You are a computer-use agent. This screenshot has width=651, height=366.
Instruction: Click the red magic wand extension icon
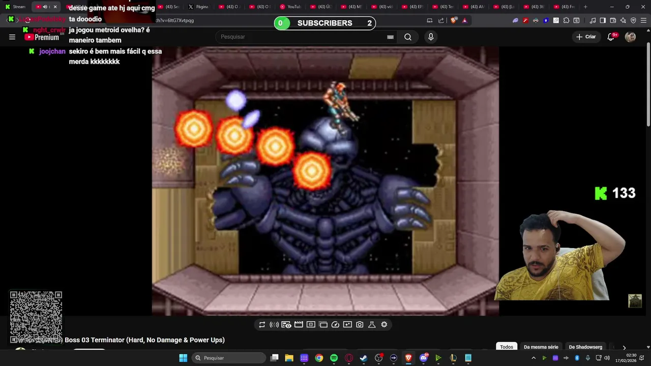click(525, 20)
